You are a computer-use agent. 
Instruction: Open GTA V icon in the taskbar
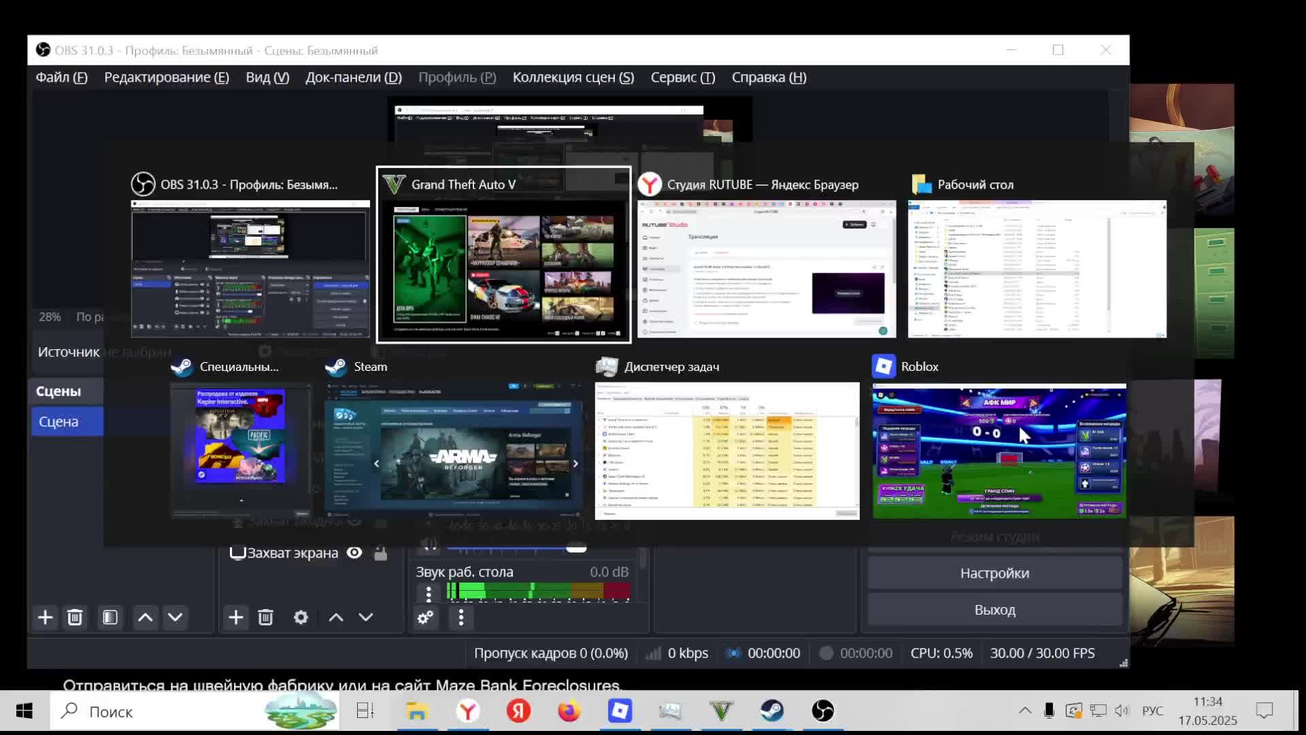[x=721, y=711]
